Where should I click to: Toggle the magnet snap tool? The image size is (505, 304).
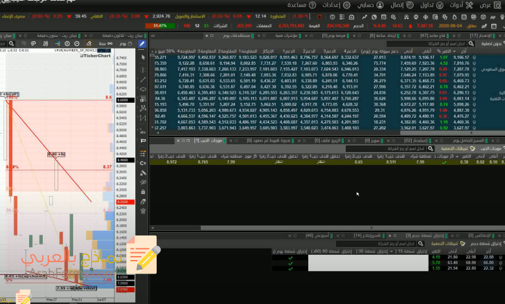pos(143,163)
